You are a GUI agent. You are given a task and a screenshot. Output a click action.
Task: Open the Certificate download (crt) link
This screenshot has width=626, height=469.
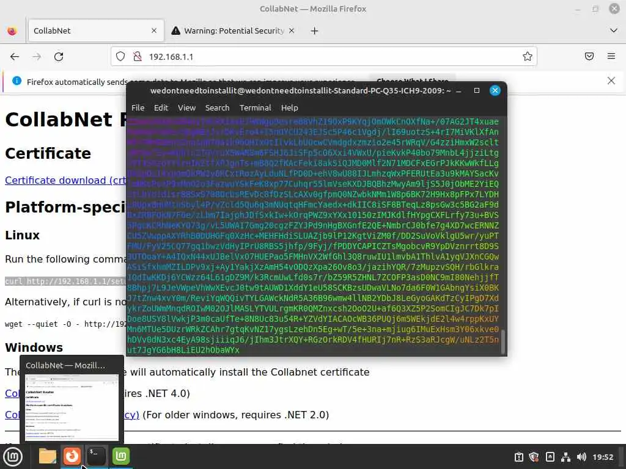pyautogui.click(x=65, y=180)
